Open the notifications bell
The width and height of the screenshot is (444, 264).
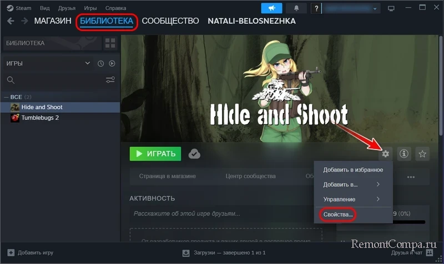pyautogui.click(x=296, y=8)
